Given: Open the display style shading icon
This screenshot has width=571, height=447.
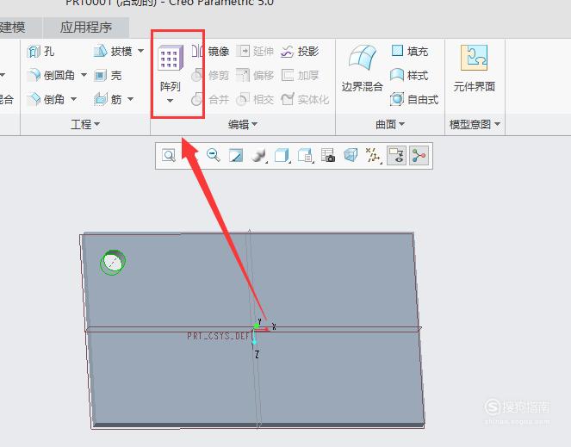Looking at the screenshot, I should pyautogui.click(x=258, y=156).
